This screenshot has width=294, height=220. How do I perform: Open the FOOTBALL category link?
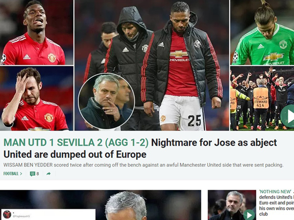click(11, 174)
